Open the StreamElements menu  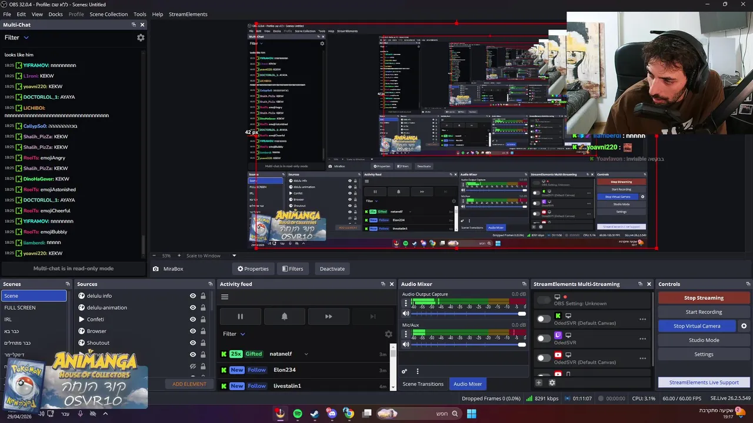click(188, 14)
